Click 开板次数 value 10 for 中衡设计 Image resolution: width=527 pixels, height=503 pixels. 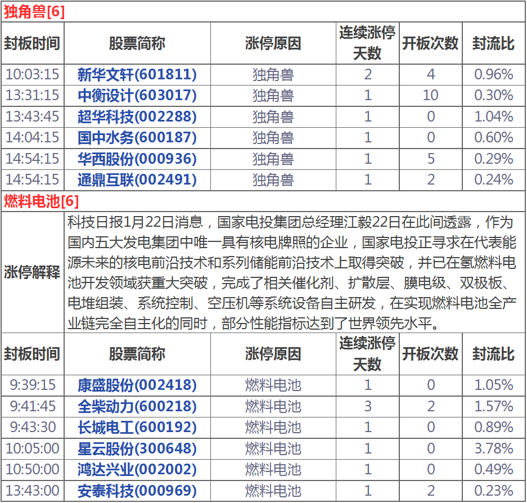[430, 96]
